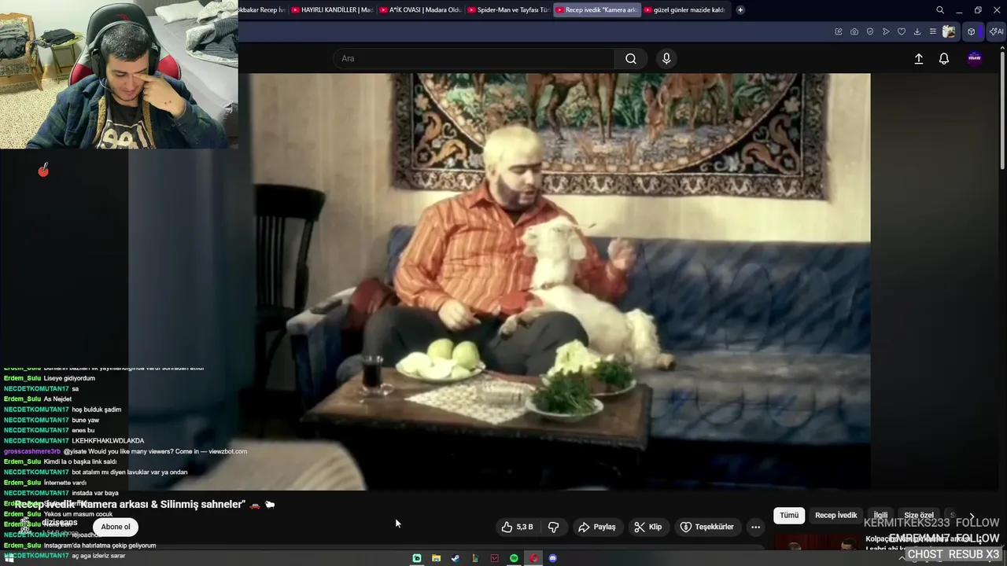1007x566 pixels.
Task: Open a new browser tab with plus icon
Action: [x=740, y=10]
